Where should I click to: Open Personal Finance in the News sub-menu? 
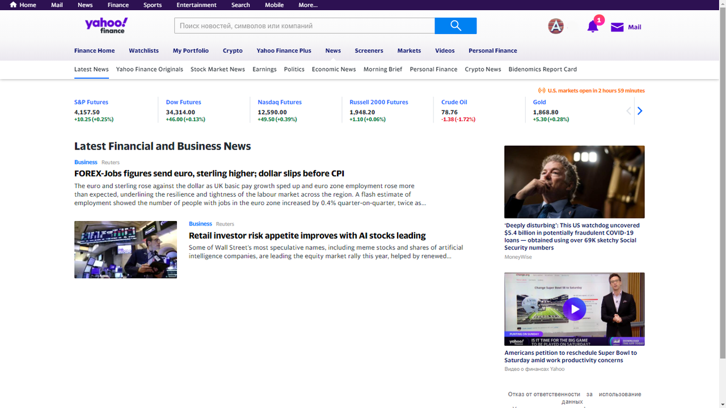tap(433, 69)
